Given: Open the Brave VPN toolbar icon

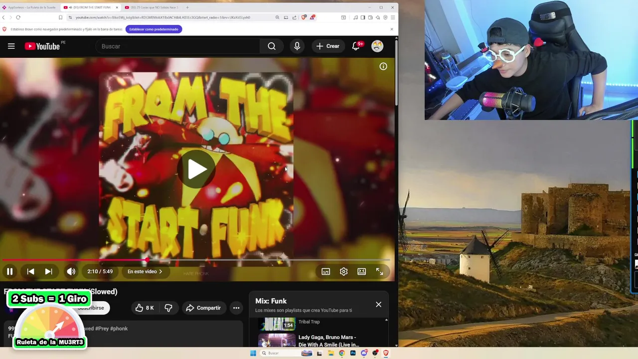Looking at the screenshot, I should (385, 17).
